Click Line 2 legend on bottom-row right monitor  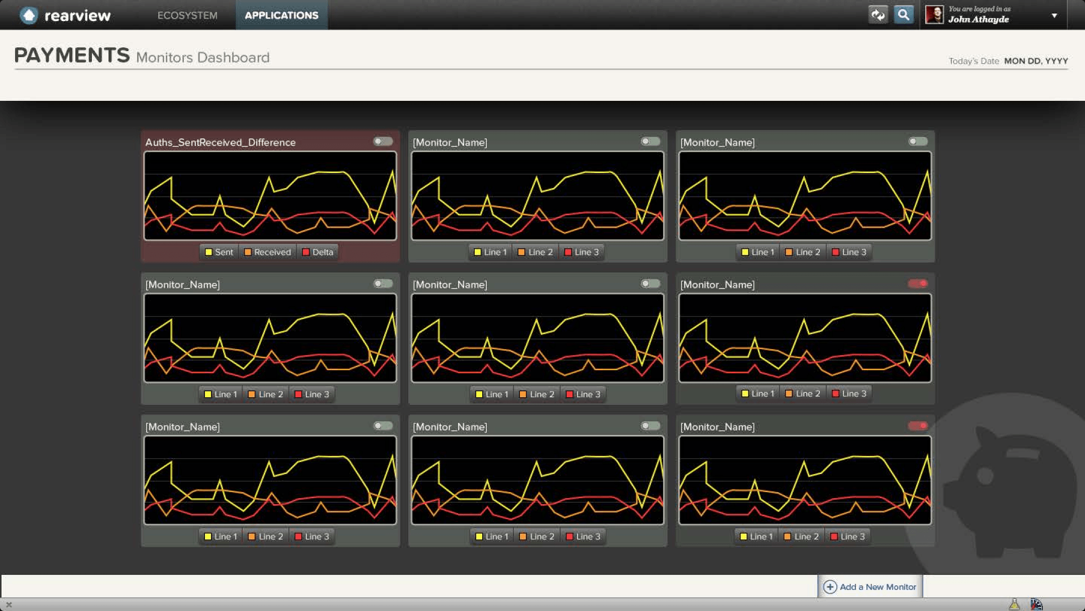tap(801, 536)
